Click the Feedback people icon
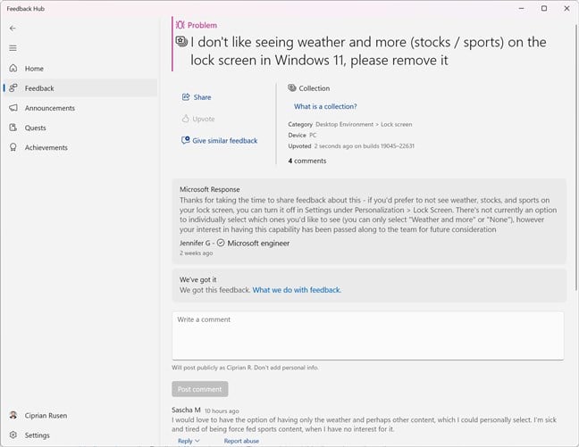The height and width of the screenshot is (447, 579). [x=13, y=87]
